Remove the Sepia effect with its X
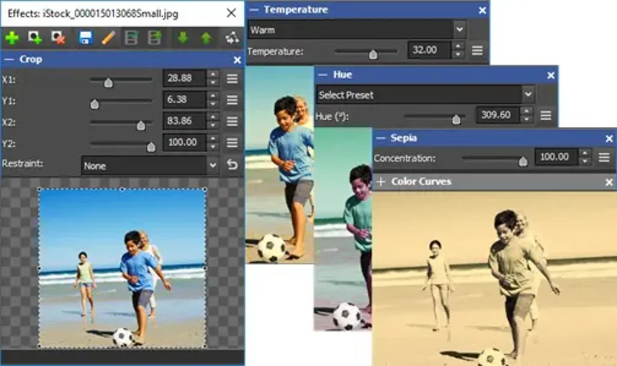Viewport: 617px width, 366px height. point(609,139)
